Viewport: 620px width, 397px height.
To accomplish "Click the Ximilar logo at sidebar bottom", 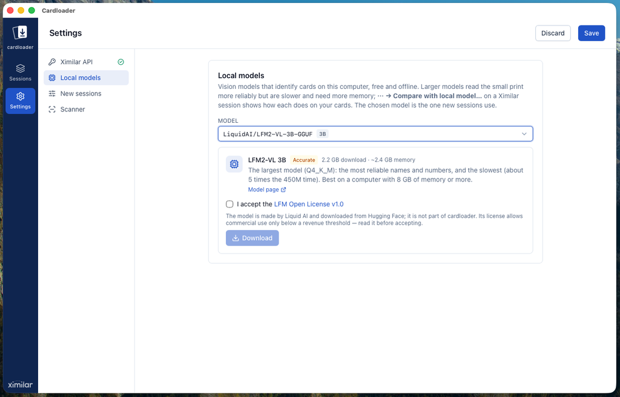I will pos(20,384).
